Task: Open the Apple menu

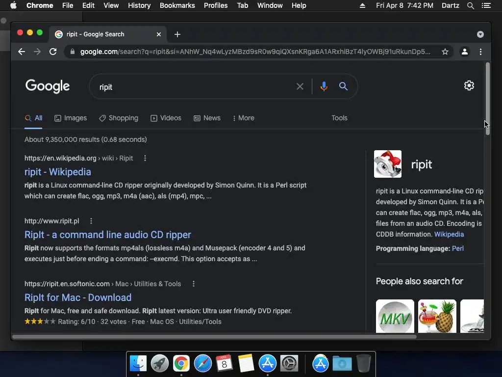Action: tap(13, 5)
